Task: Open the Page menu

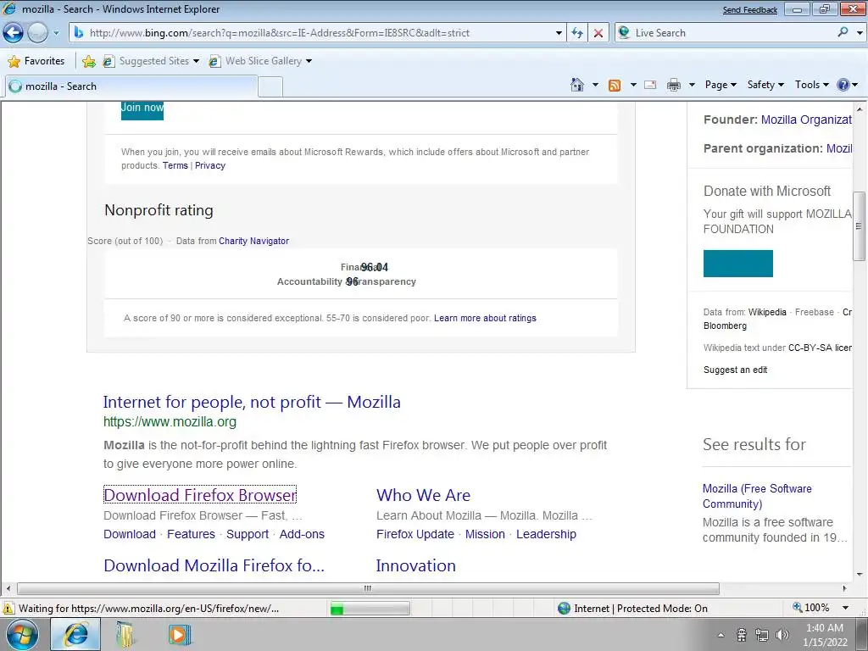Action: [721, 85]
